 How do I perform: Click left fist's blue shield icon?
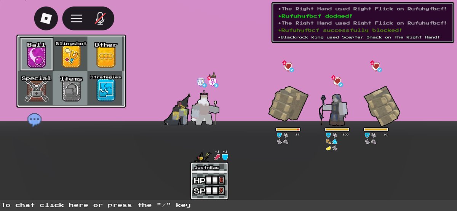(x=279, y=135)
